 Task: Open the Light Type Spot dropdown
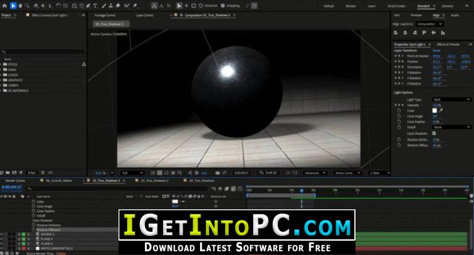tap(452, 99)
